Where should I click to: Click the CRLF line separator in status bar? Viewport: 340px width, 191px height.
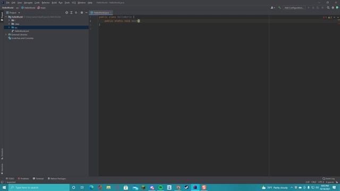[x=314, y=182]
